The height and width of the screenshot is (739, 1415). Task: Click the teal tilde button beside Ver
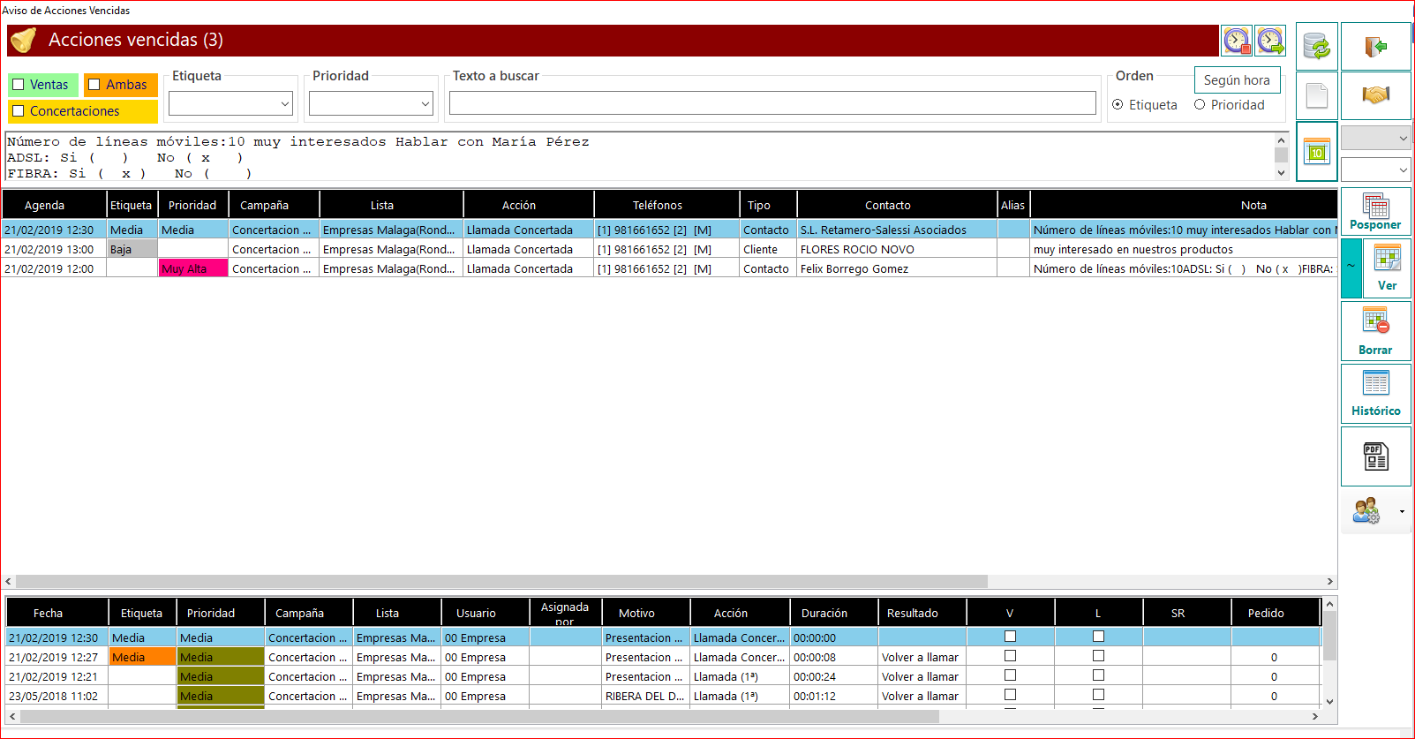tap(1351, 268)
